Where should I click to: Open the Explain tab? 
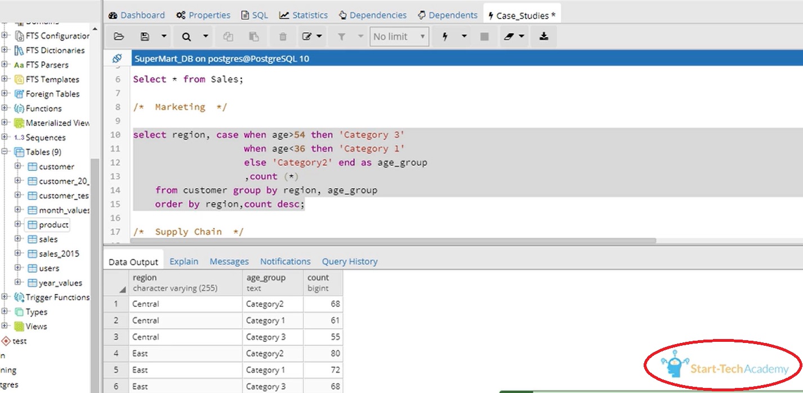[x=184, y=261]
